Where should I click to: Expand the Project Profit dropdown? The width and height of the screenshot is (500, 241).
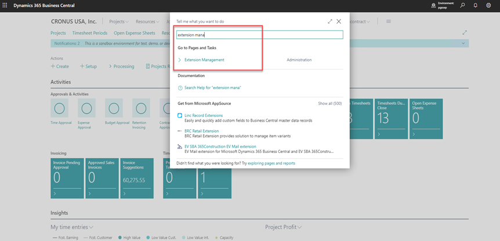[284, 227]
